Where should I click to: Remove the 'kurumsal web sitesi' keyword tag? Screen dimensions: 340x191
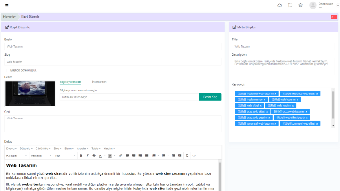coord(317,124)
